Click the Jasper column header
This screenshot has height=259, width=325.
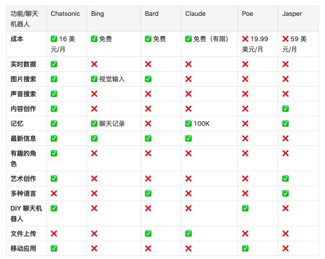pos(292,14)
